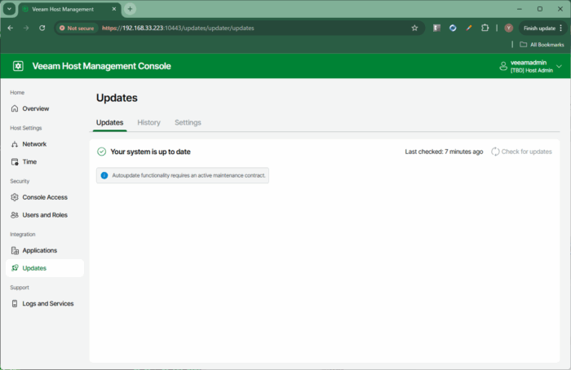Close the Veeam Host Management tab

pyautogui.click(x=114, y=9)
